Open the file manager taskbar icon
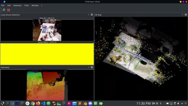The width and height of the screenshot is (188, 106). [x=74, y=103]
